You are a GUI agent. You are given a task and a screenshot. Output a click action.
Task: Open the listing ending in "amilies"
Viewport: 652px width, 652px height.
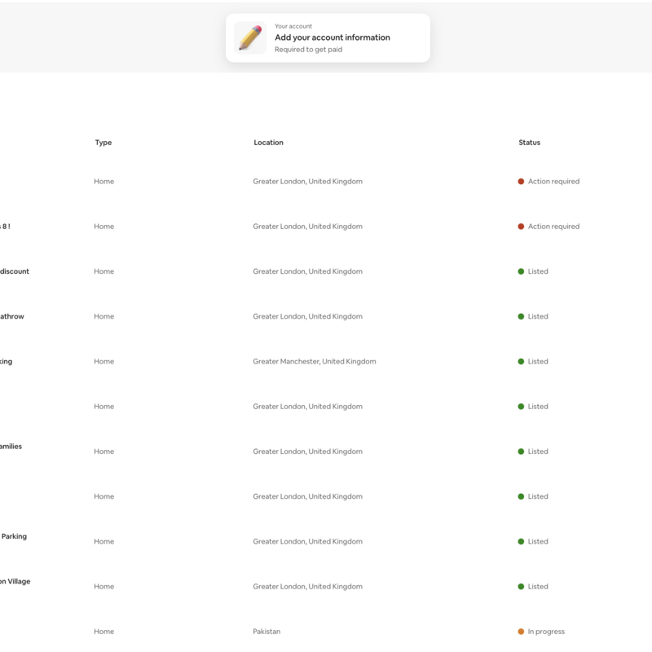pos(11,446)
